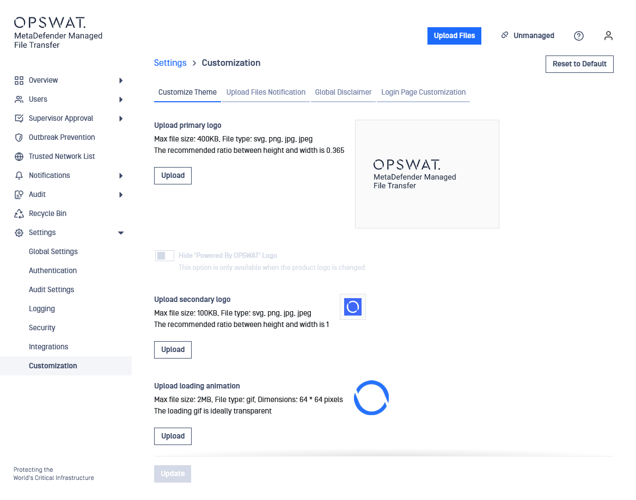Click the Supervisor Approval checkmark icon
Image resolution: width=636 pixels, height=500 pixels.
[x=19, y=118]
